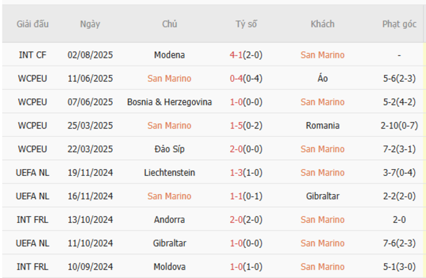Image resolution: width=426 pixels, height=278 pixels.
Task: Click the Áo away team name
Action: coord(322,79)
